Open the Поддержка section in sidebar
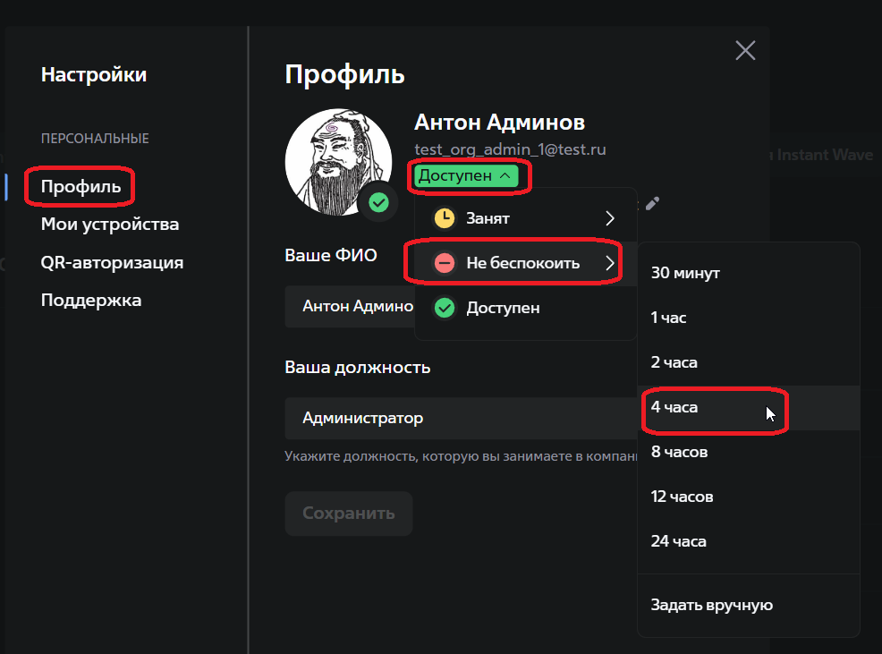 point(91,300)
